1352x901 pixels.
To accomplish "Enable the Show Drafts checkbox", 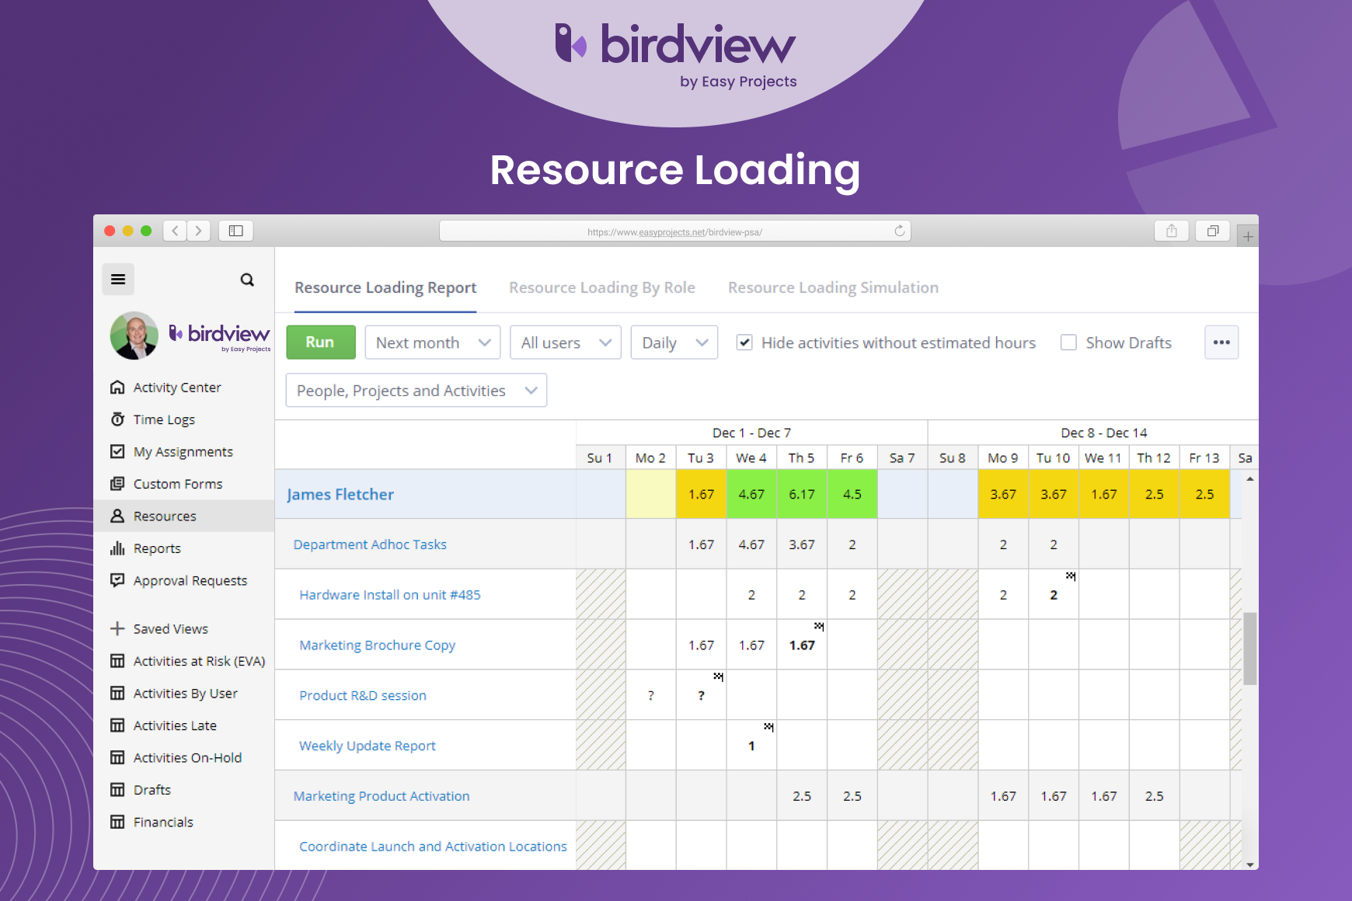I will [x=1069, y=342].
